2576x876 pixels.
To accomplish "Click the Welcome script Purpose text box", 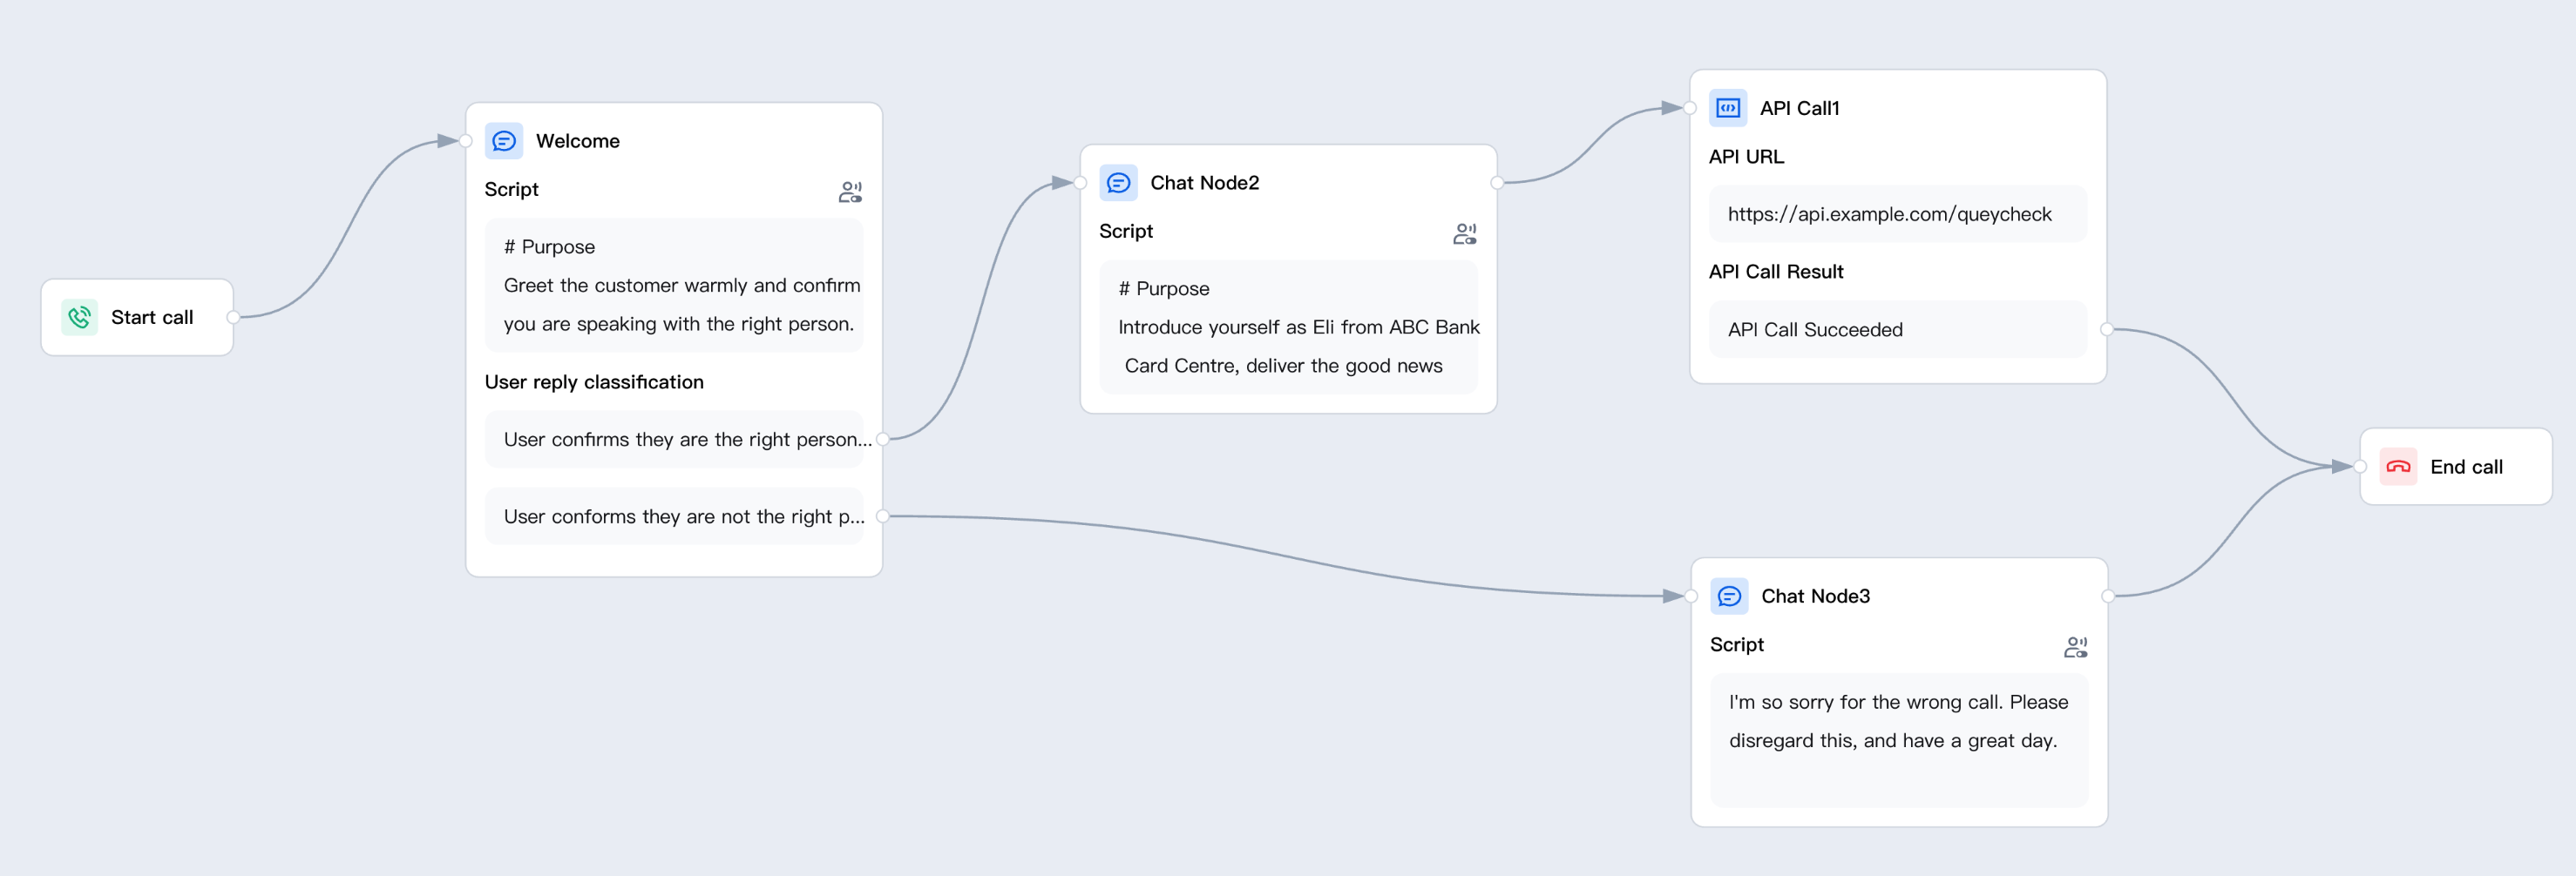I will tap(674, 285).
